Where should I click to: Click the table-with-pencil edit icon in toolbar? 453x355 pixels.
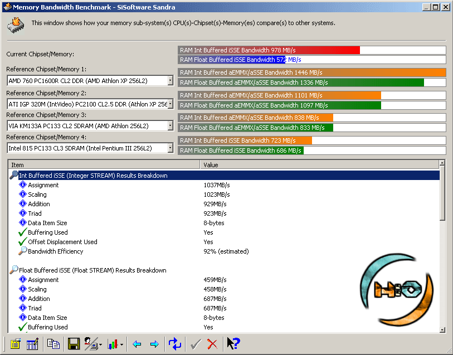[x=32, y=344]
